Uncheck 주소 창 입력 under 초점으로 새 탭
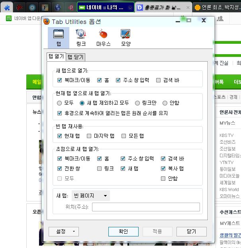Image resolution: width=241 pixels, height=248 pixels. coord(123,158)
